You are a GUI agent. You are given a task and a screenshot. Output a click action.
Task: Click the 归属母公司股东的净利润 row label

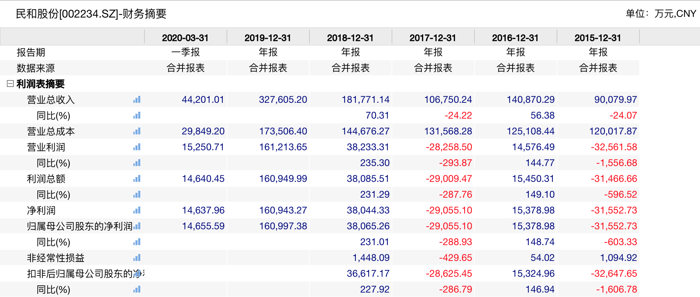click(x=80, y=226)
